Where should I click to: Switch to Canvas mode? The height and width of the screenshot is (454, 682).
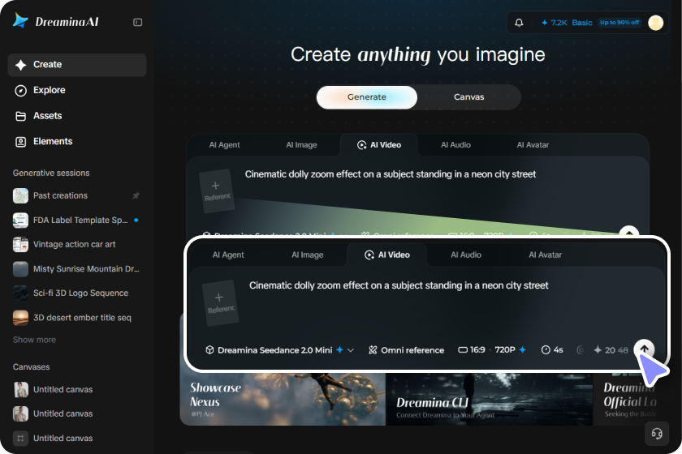point(469,97)
